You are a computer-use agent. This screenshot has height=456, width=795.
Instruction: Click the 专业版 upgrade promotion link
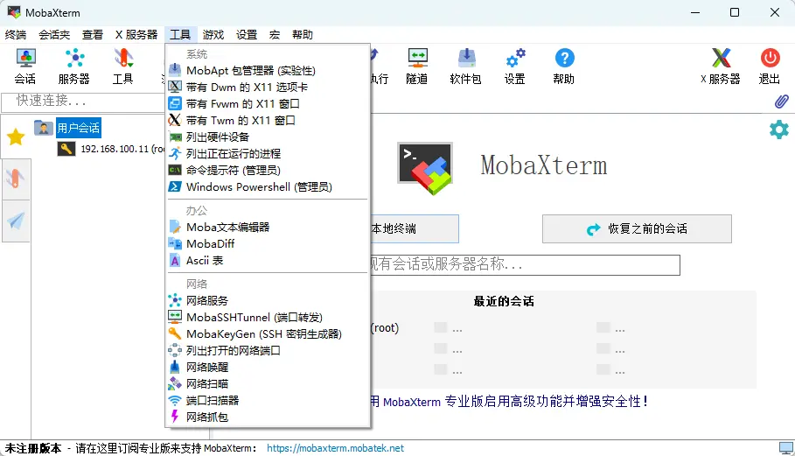(508, 402)
